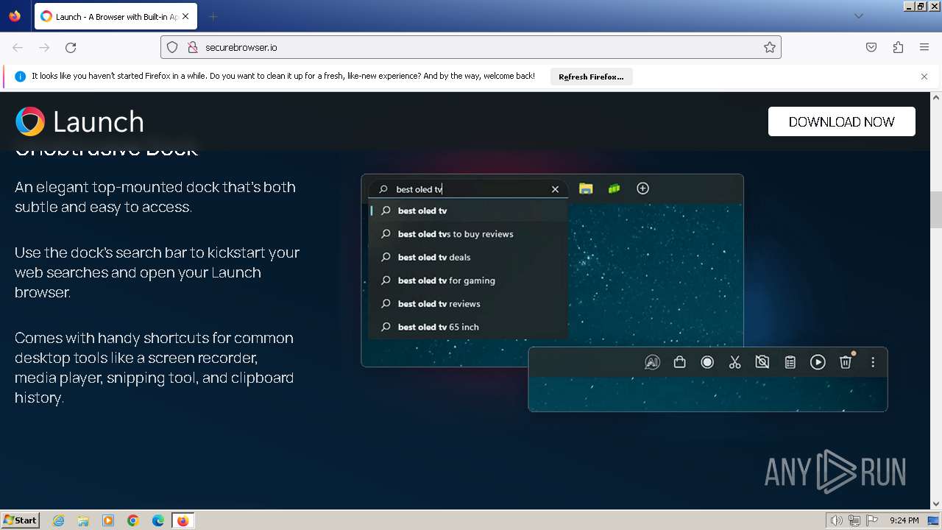The height and width of the screenshot is (530, 942).
Task: Open a new tab with the plus button
Action: pos(213,16)
